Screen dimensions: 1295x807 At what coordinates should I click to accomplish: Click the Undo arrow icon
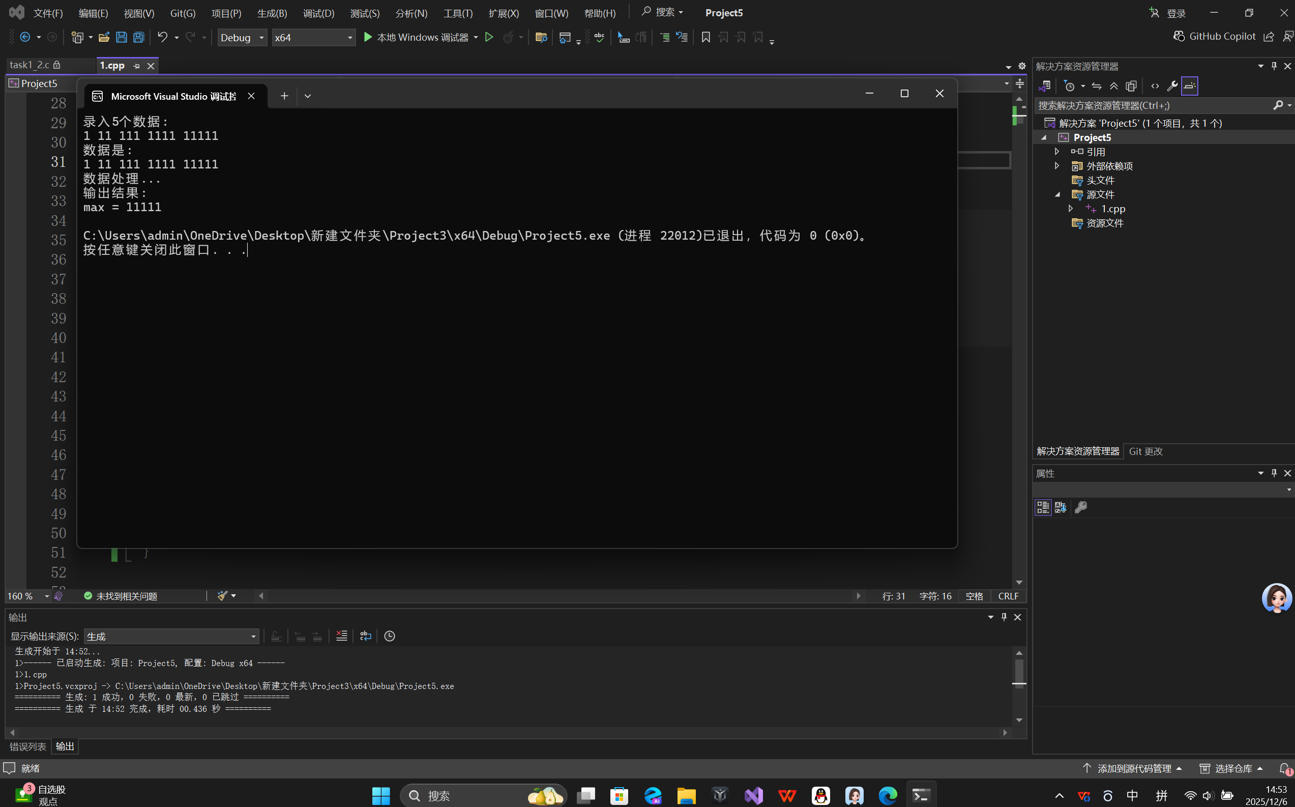(x=162, y=37)
